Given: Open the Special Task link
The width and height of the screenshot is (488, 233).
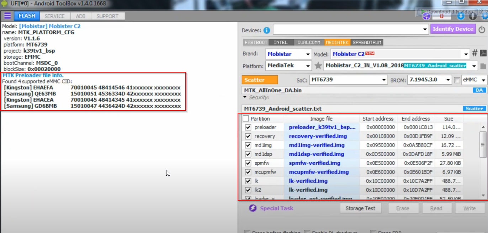Looking at the screenshot, I should point(277,208).
